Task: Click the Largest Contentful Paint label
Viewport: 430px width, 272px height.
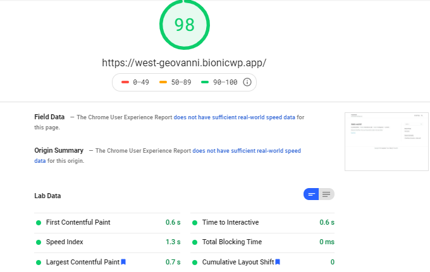Action: 83,262
